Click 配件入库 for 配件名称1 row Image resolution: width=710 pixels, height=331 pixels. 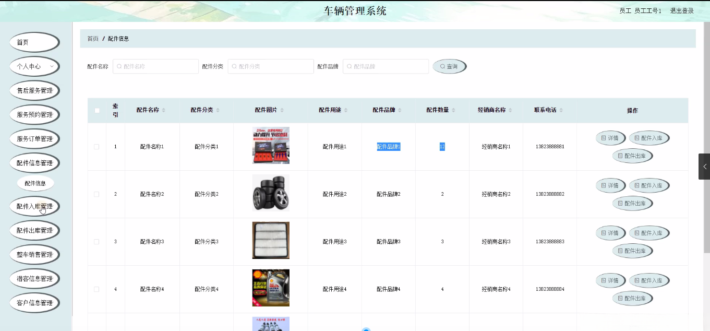tap(649, 138)
